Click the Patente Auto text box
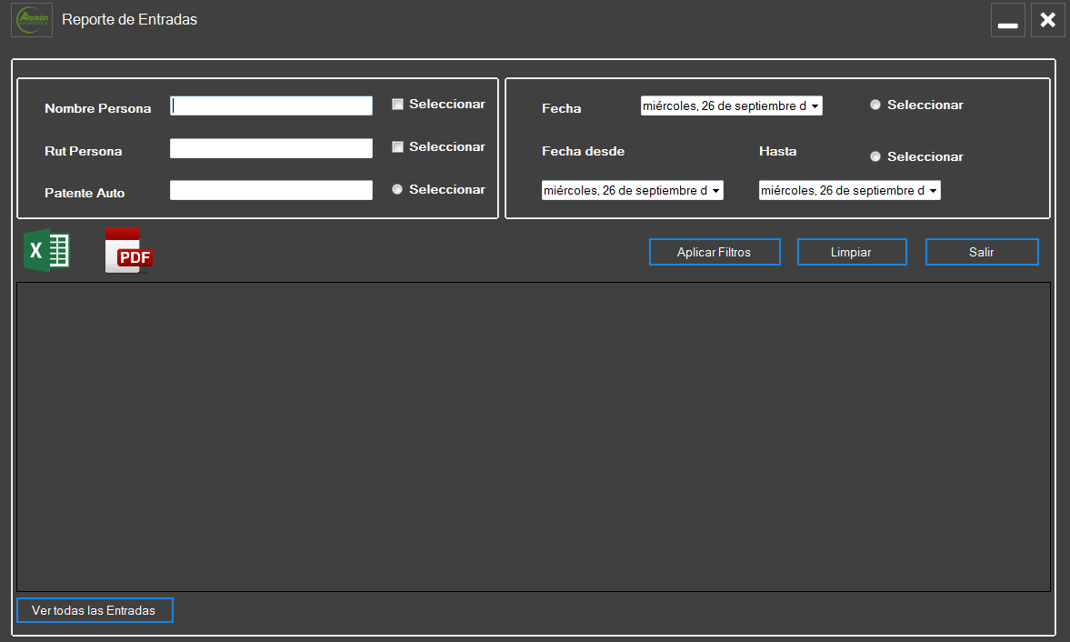This screenshot has width=1070, height=642. (271, 190)
